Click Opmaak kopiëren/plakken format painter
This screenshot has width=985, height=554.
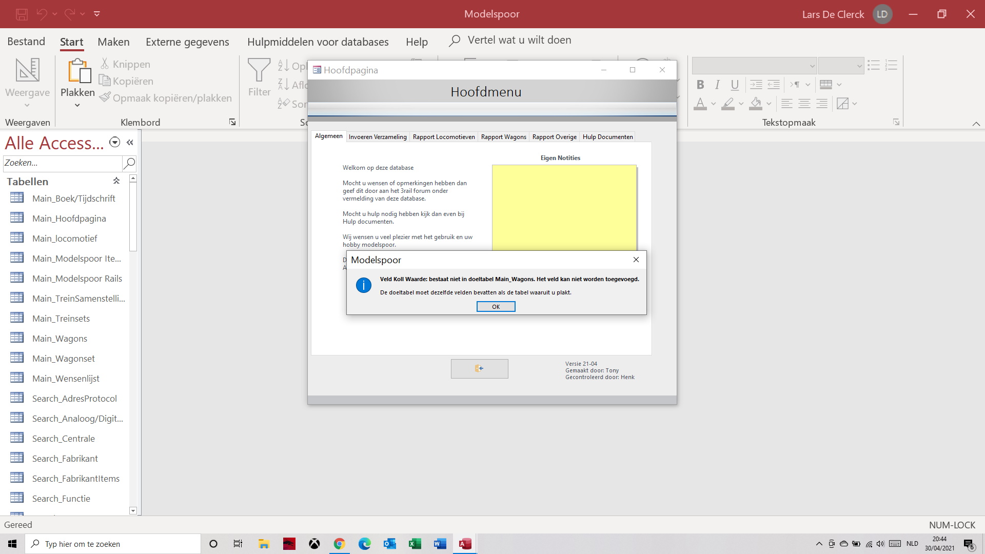pyautogui.click(x=165, y=98)
